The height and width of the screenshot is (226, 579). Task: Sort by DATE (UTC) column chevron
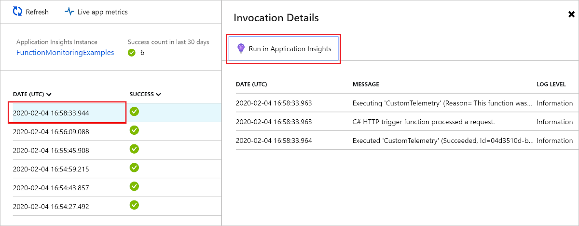coord(49,94)
